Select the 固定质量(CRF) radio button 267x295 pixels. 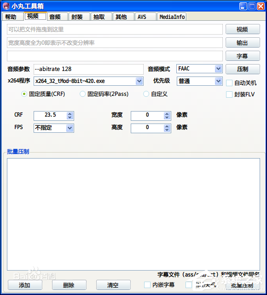24,94
